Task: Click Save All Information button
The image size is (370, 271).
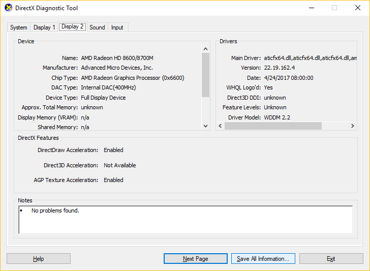Action: coord(263,259)
